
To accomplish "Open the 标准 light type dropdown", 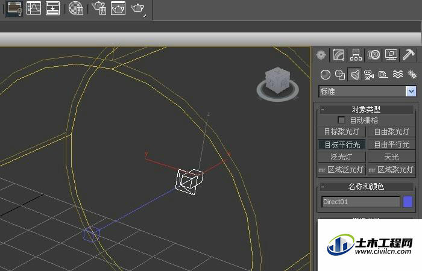I will [367, 92].
